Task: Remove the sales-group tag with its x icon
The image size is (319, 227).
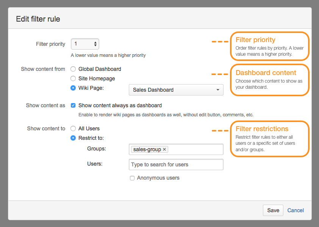Action: (x=164, y=150)
